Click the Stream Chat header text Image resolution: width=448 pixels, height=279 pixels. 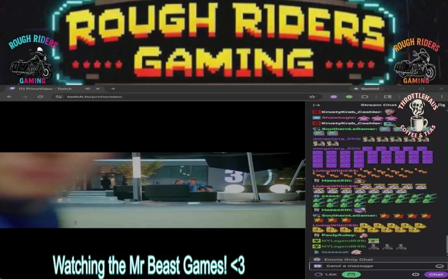click(x=379, y=105)
